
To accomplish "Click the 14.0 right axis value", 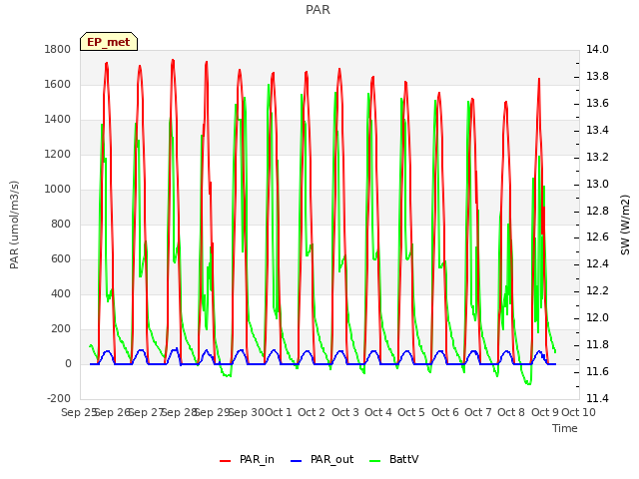I will (597, 50).
